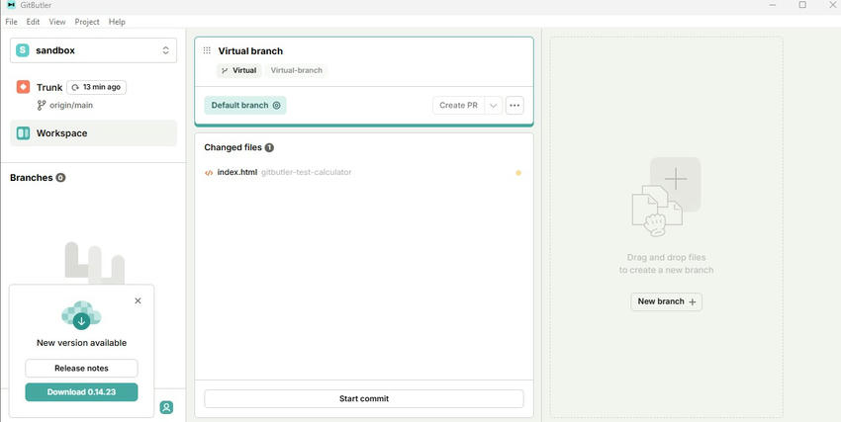The height and width of the screenshot is (422, 841).
Task: Expand the Create PR dropdown arrow
Action: (x=494, y=106)
